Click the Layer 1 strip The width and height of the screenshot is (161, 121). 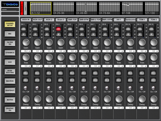pos(25,8)
